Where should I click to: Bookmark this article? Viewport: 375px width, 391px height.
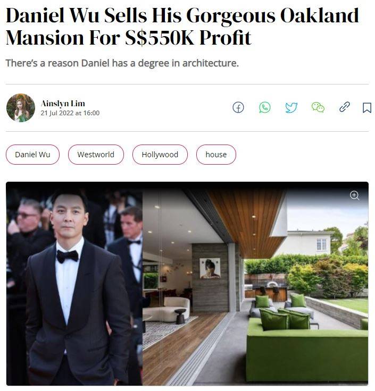click(x=367, y=108)
